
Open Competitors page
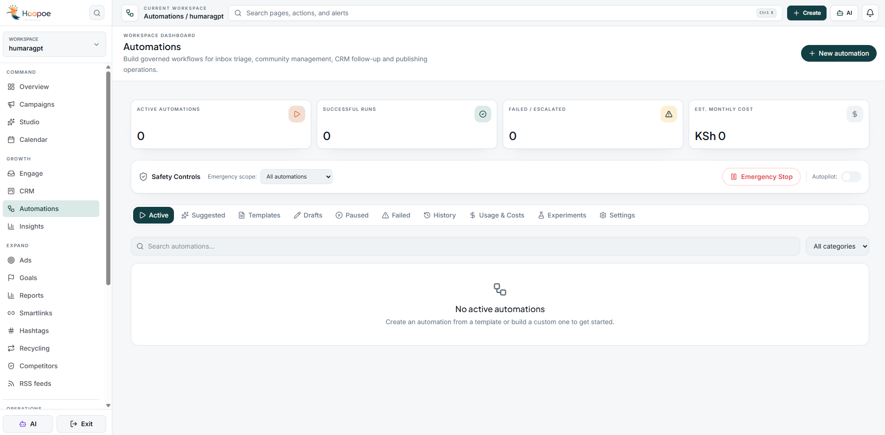[x=51, y=366]
